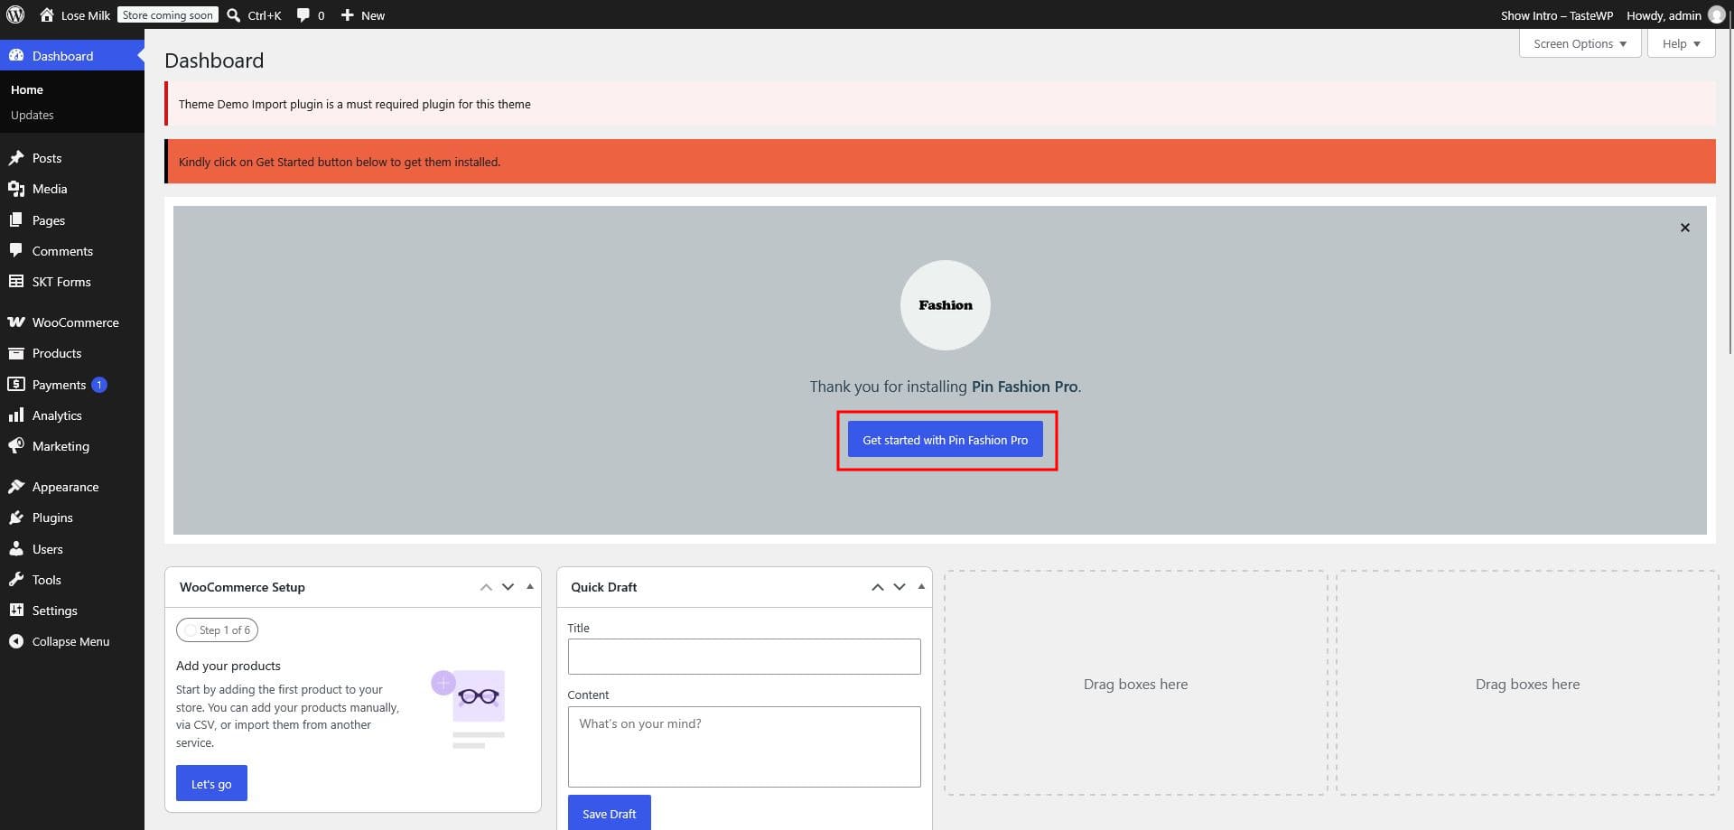Click the Appearance paintbrush icon

tap(16, 487)
